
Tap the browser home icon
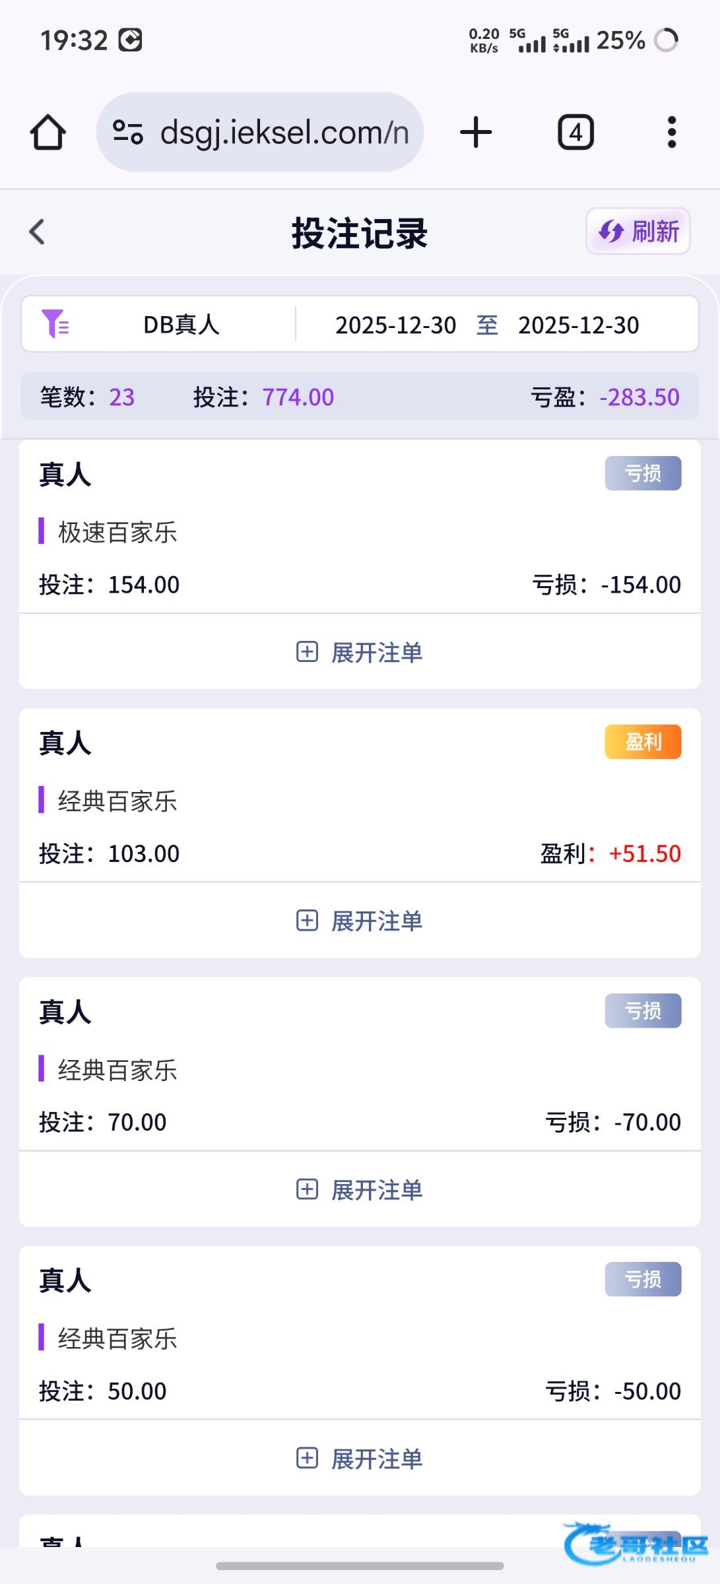pyautogui.click(x=48, y=133)
